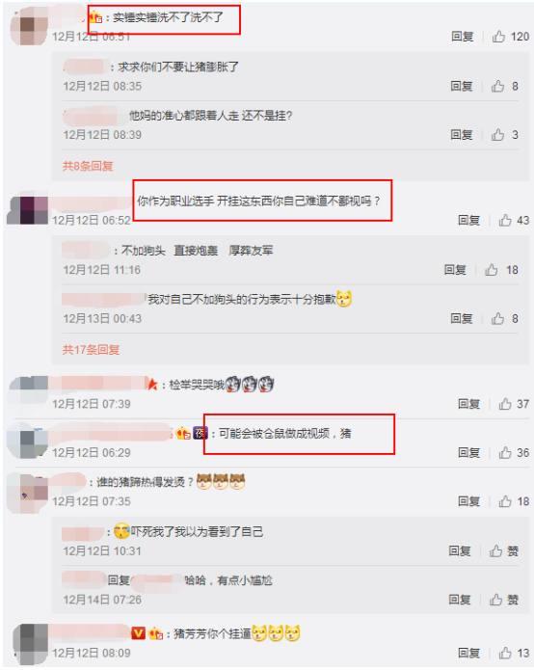Reply to the comment posted 12月12日 07:35
Image resolution: width=534 pixels, height=670 pixels.
point(469,501)
